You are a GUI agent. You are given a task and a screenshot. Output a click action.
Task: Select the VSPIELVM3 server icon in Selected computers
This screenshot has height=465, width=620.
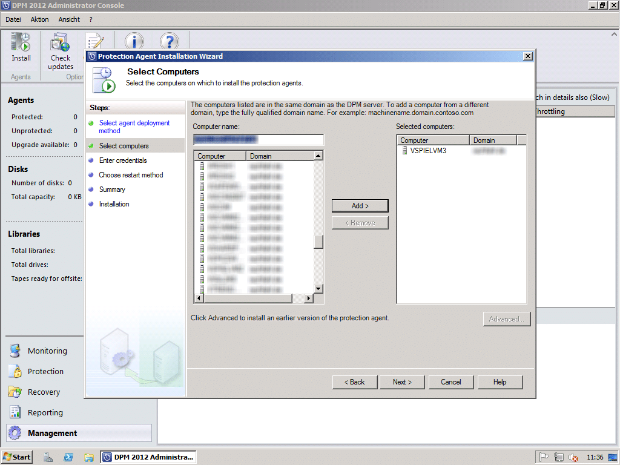click(404, 150)
